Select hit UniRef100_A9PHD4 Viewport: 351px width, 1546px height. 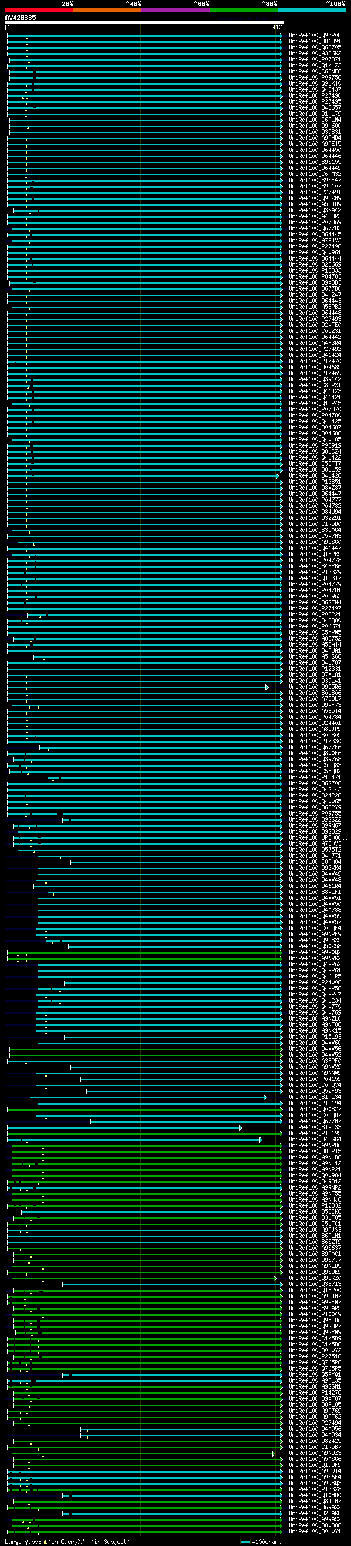click(x=315, y=138)
